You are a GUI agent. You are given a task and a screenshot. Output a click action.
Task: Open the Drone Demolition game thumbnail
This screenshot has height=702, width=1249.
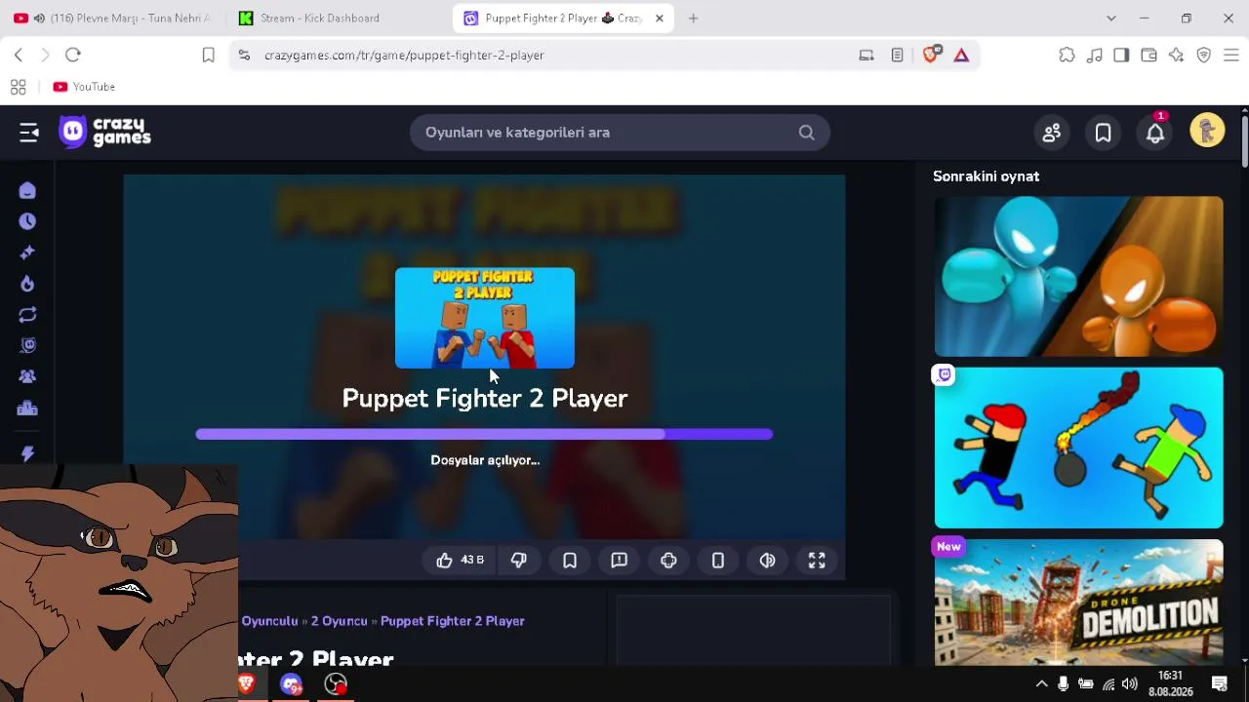[1078, 603]
